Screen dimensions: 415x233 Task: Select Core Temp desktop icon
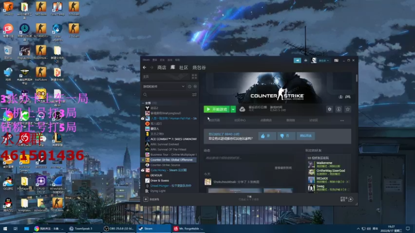pyautogui.click(x=57, y=9)
